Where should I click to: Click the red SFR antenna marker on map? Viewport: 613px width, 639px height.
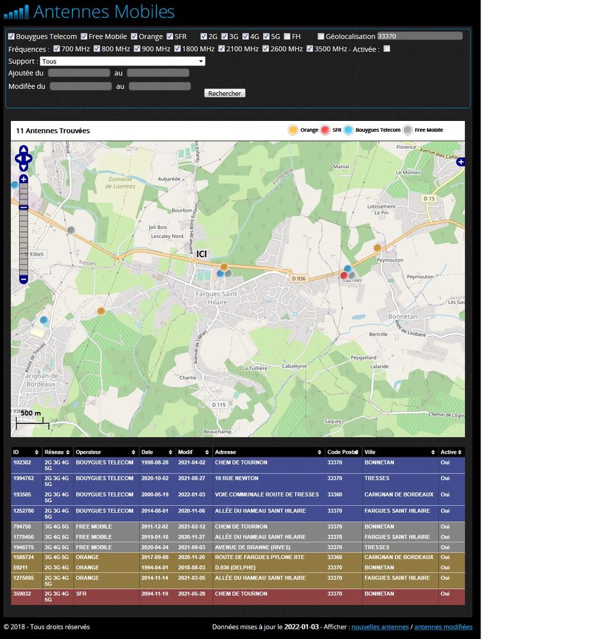[344, 276]
